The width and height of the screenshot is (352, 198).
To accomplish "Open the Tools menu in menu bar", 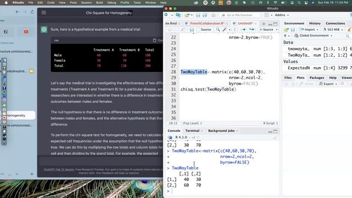I will click(x=137, y=2).
